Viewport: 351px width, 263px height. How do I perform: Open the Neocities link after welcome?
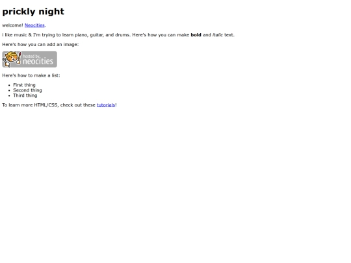34,25
